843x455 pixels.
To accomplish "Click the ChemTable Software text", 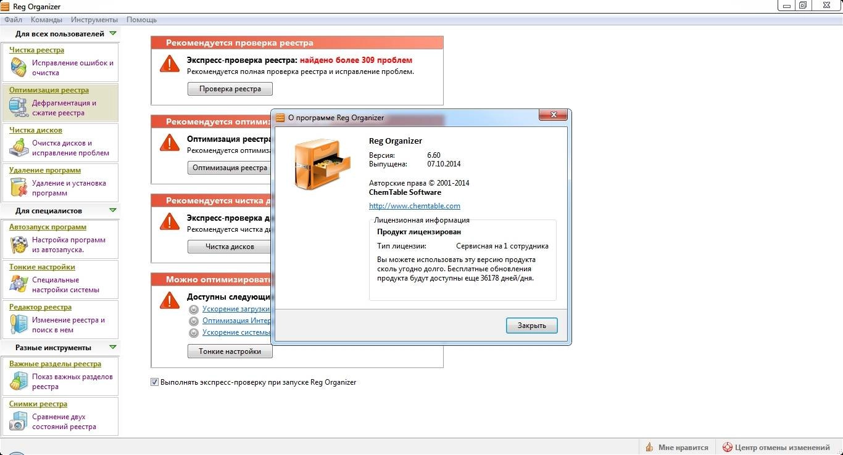I will coord(405,192).
